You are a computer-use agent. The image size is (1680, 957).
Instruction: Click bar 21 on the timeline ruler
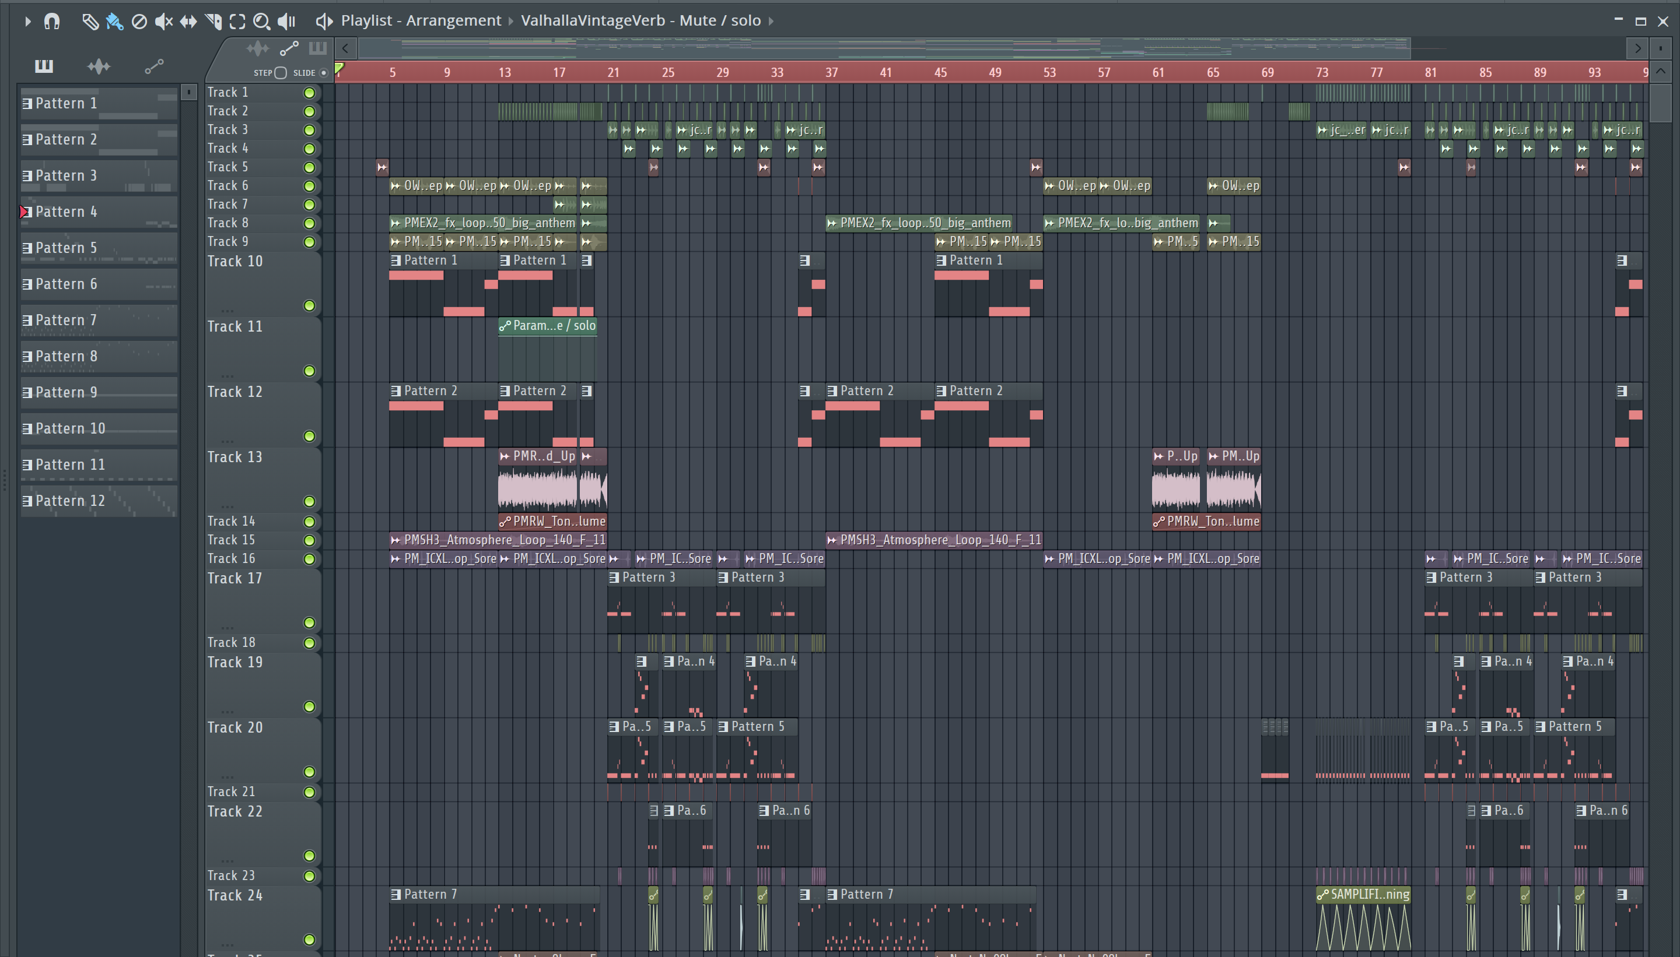click(x=613, y=72)
